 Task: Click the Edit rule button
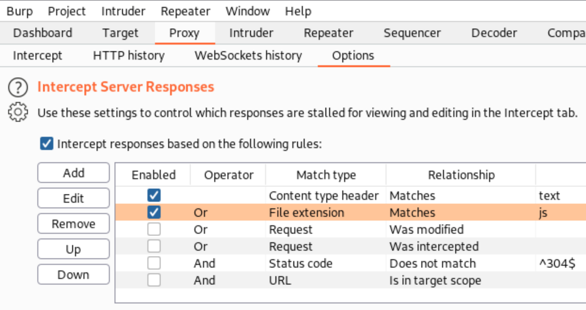click(73, 198)
